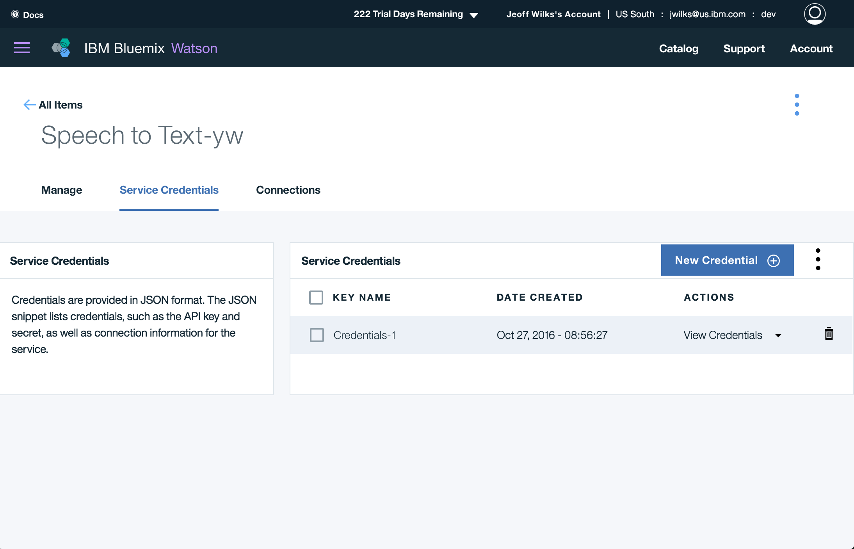The image size is (854, 549).
Task: Open the hamburger navigation menu
Action: click(22, 48)
